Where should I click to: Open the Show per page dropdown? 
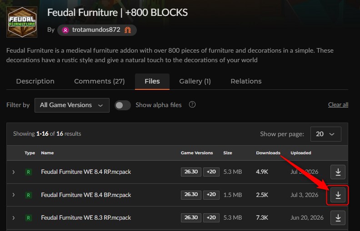[x=325, y=134]
